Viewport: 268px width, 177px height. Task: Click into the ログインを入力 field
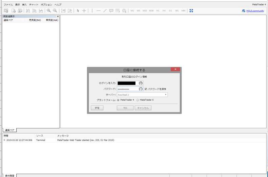pyautogui.click(x=130, y=83)
